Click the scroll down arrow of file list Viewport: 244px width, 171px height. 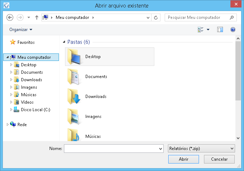click(x=238, y=138)
